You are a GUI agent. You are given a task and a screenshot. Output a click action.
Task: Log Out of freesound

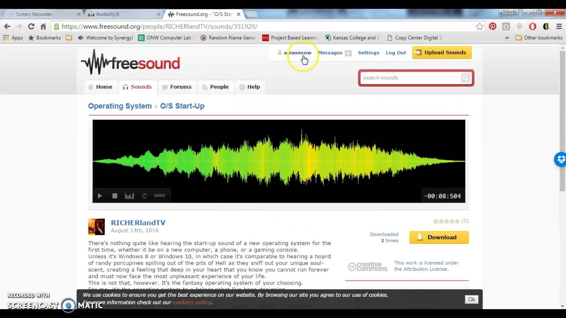point(396,53)
